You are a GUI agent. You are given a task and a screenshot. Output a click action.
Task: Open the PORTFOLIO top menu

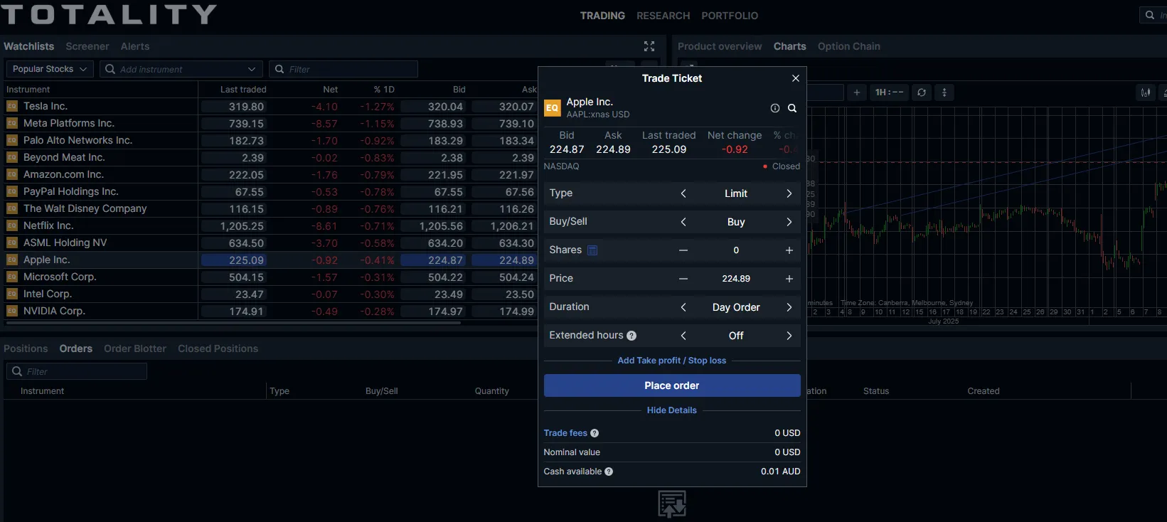(x=730, y=16)
